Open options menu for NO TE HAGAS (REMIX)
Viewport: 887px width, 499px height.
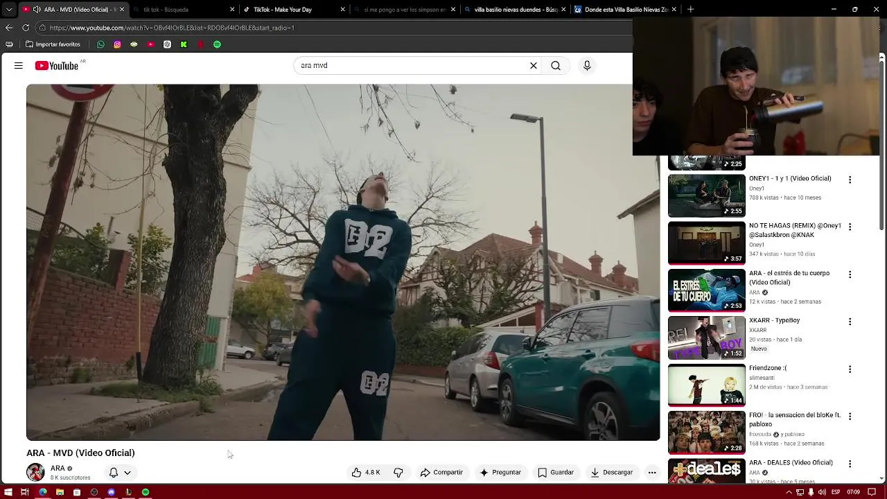[x=850, y=227]
